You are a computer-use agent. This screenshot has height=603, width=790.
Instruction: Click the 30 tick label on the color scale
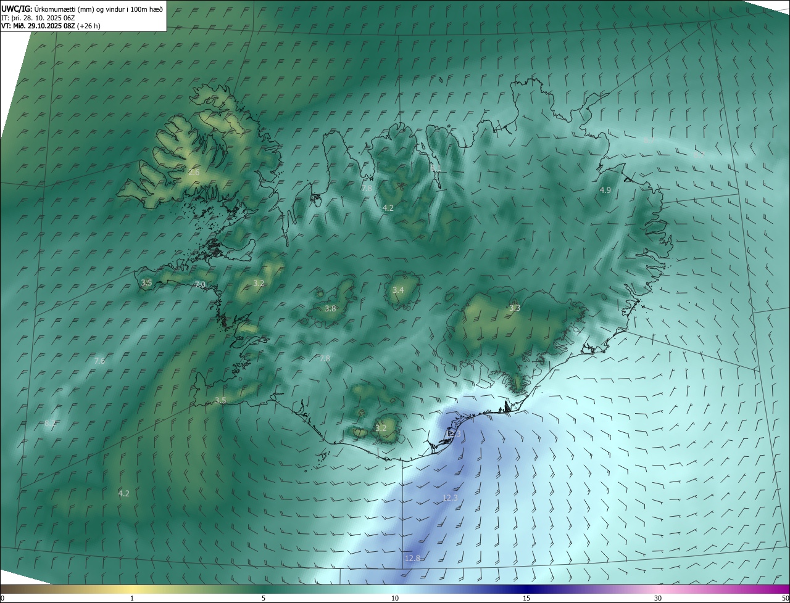[658, 598]
